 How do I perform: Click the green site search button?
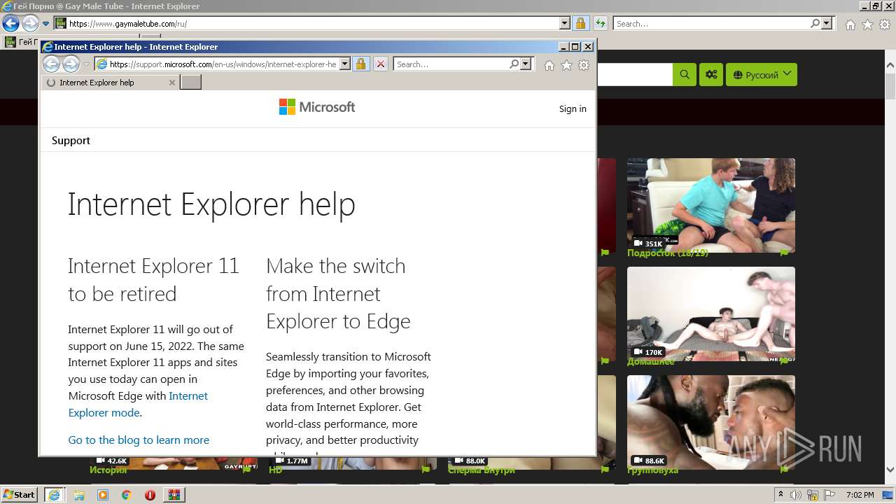coord(685,74)
